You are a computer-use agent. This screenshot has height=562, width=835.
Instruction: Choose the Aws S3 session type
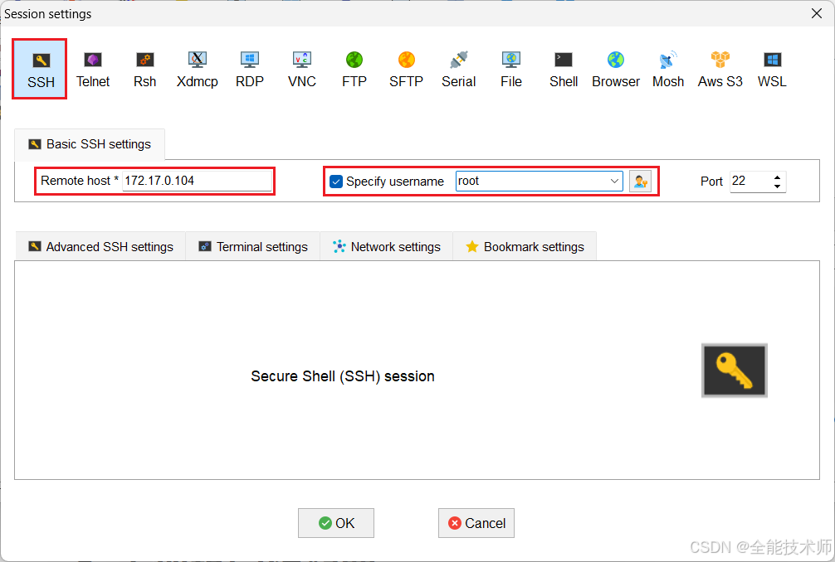pyautogui.click(x=720, y=69)
